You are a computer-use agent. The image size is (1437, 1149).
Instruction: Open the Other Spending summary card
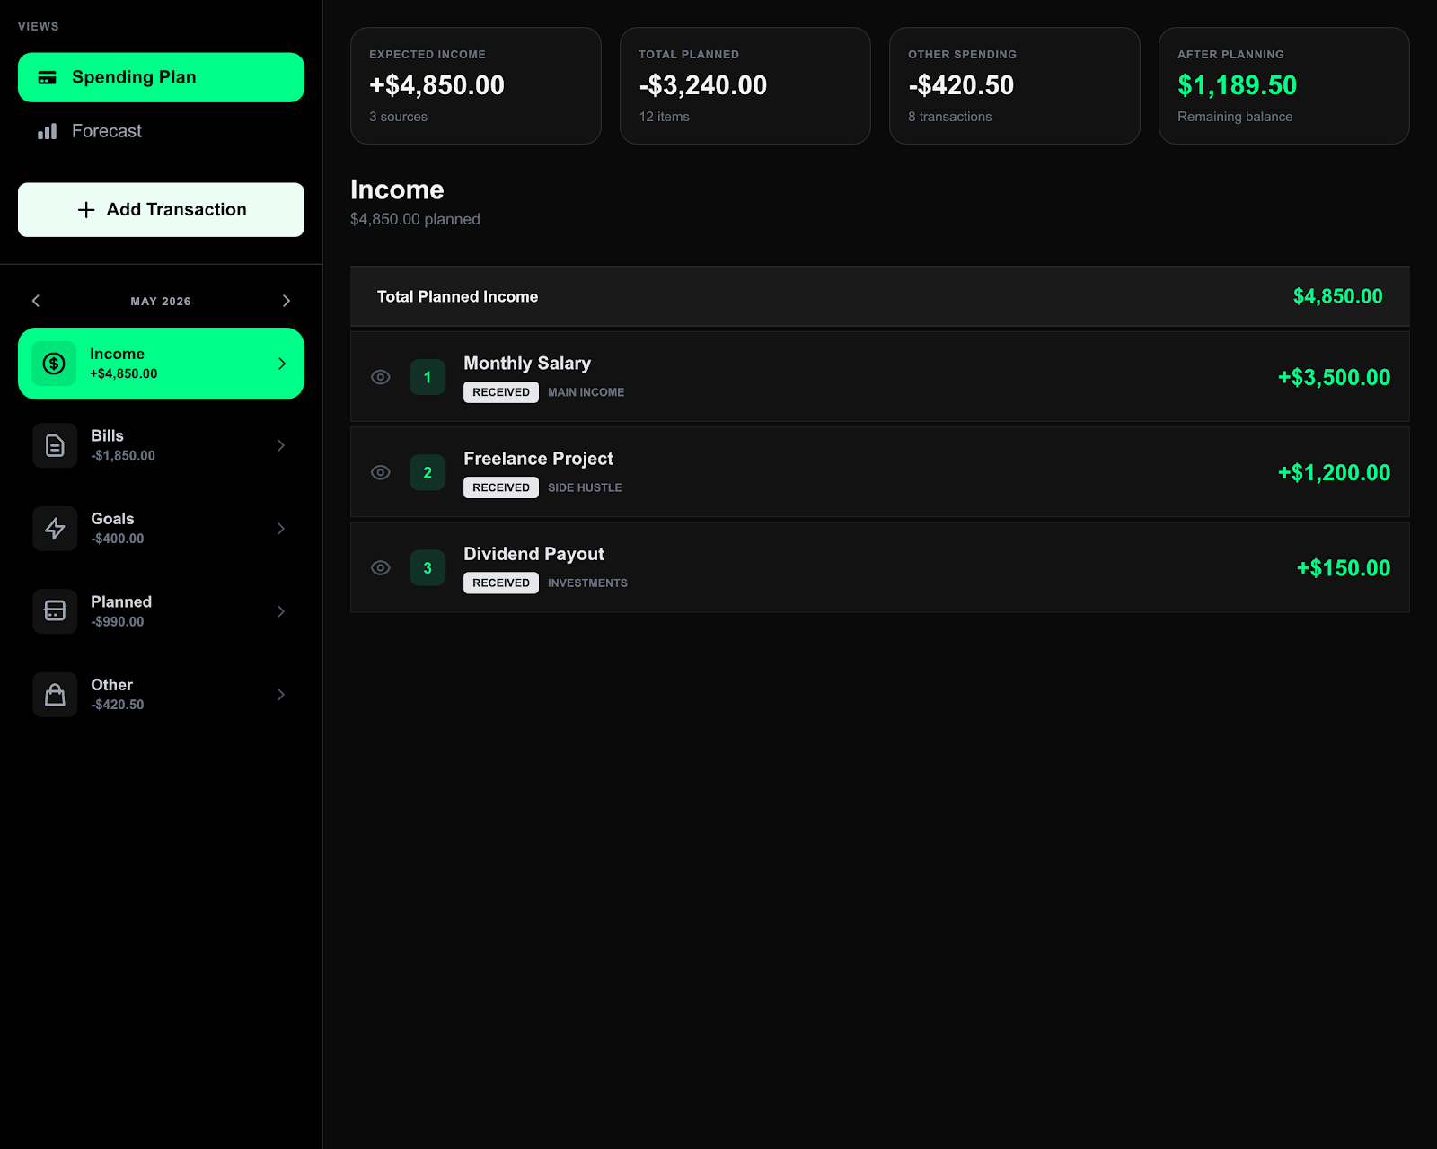tap(1015, 85)
